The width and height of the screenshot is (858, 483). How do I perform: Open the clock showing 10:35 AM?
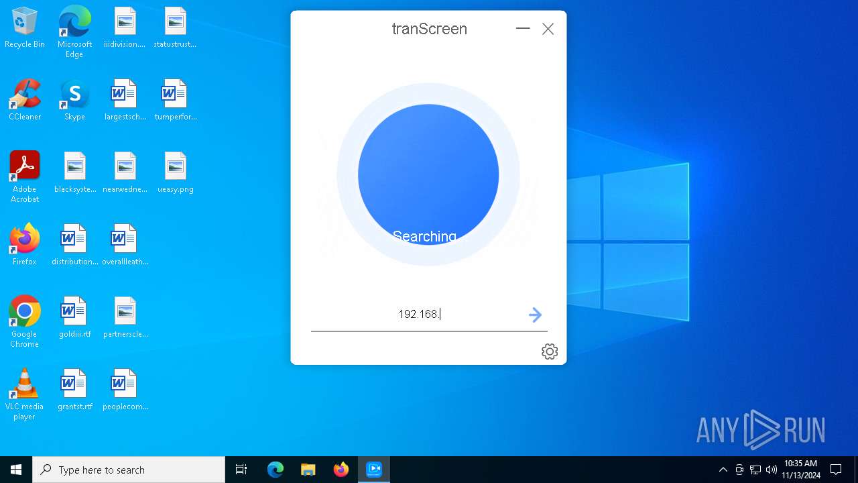tap(800, 470)
